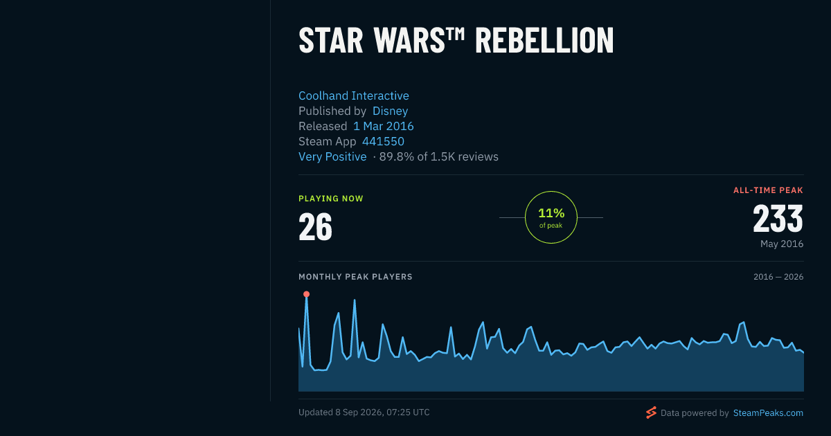Click the Star Wars Rebellion title
831x436 pixels.
tap(456, 41)
